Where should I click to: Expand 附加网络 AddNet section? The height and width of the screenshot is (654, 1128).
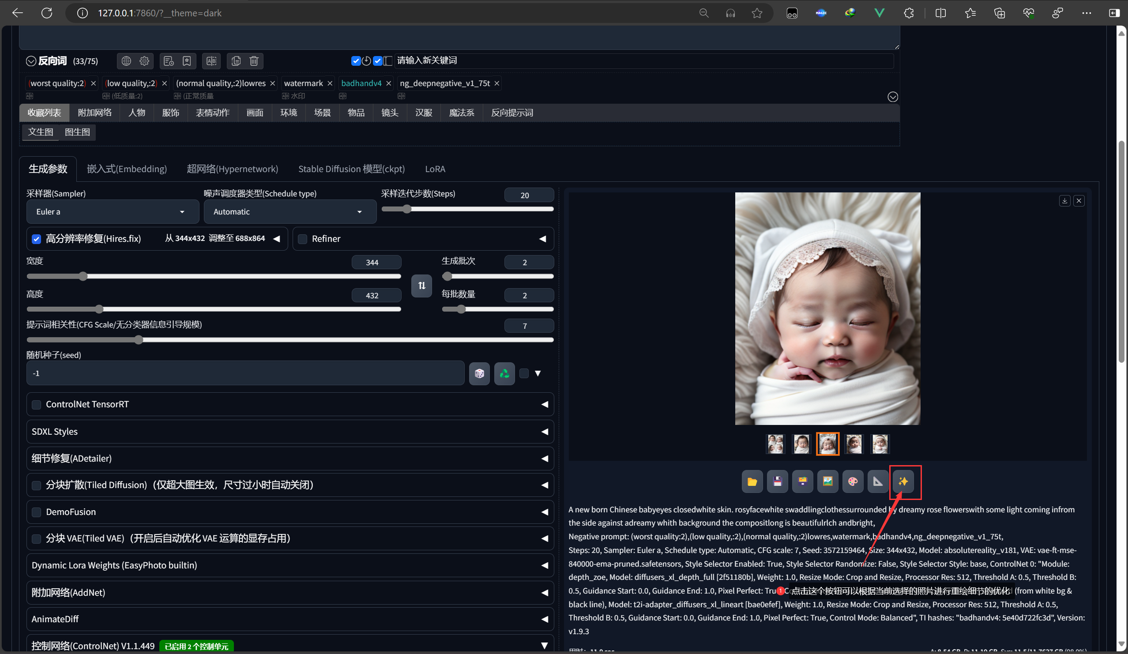[290, 593]
